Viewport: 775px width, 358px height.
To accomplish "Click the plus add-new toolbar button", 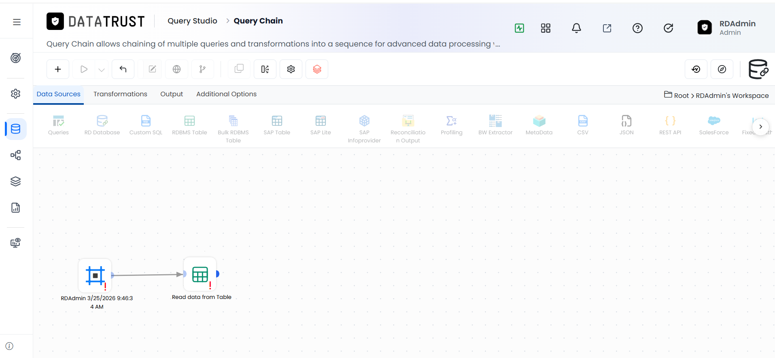I will [x=58, y=69].
